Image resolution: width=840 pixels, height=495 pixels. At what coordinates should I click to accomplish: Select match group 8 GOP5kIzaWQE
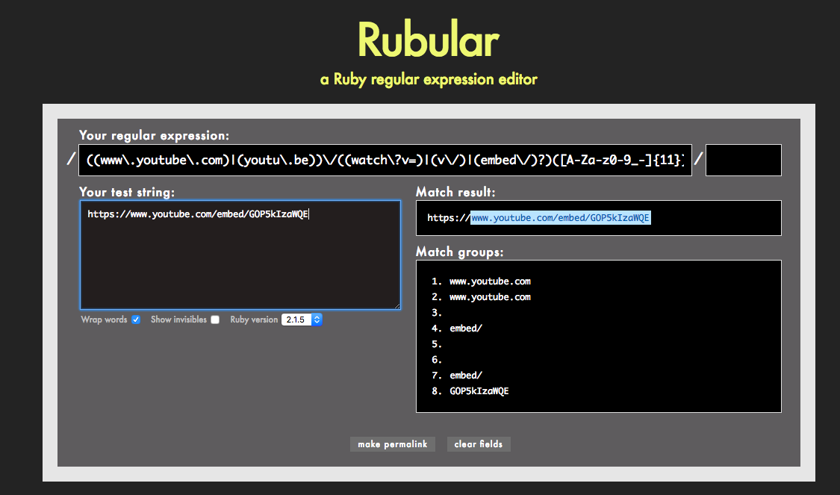pos(479,391)
